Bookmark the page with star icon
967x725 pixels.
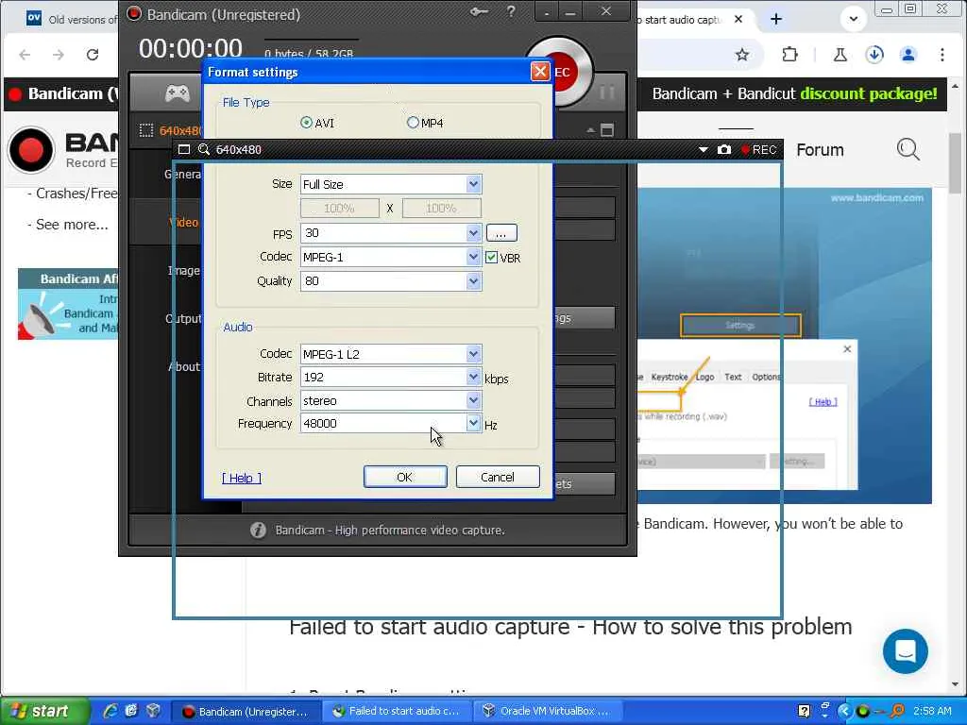click(x=742, y=55)
